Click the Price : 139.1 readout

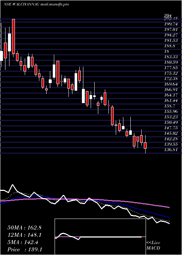click(25, 250)
